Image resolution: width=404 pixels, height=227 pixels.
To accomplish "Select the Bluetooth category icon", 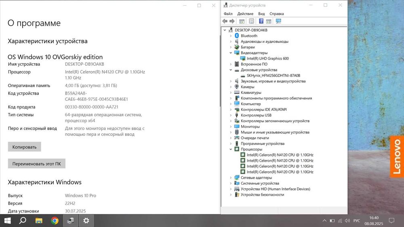I will pyautogui.click(x=237, y=36).
